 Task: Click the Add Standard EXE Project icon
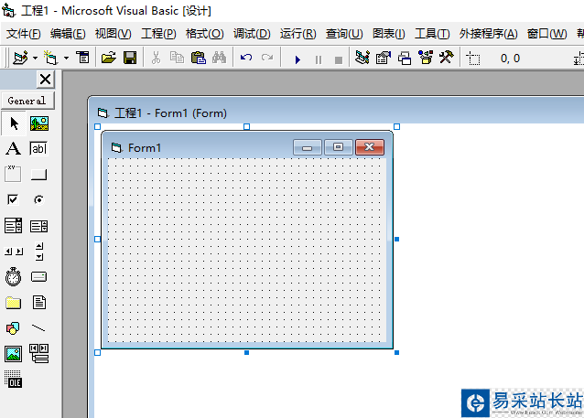(20, 58)
